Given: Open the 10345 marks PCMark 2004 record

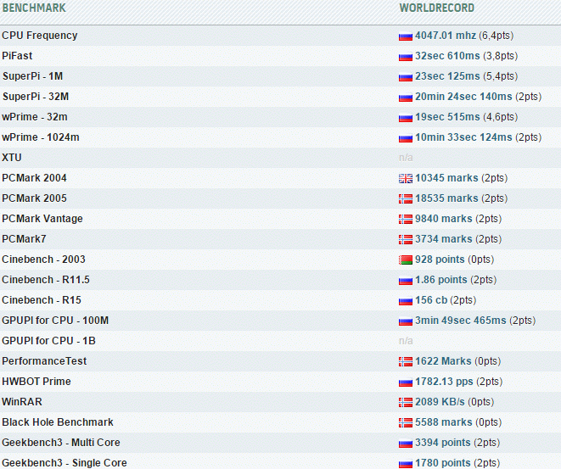Looking at the screenshot, I should click(446, 178).
